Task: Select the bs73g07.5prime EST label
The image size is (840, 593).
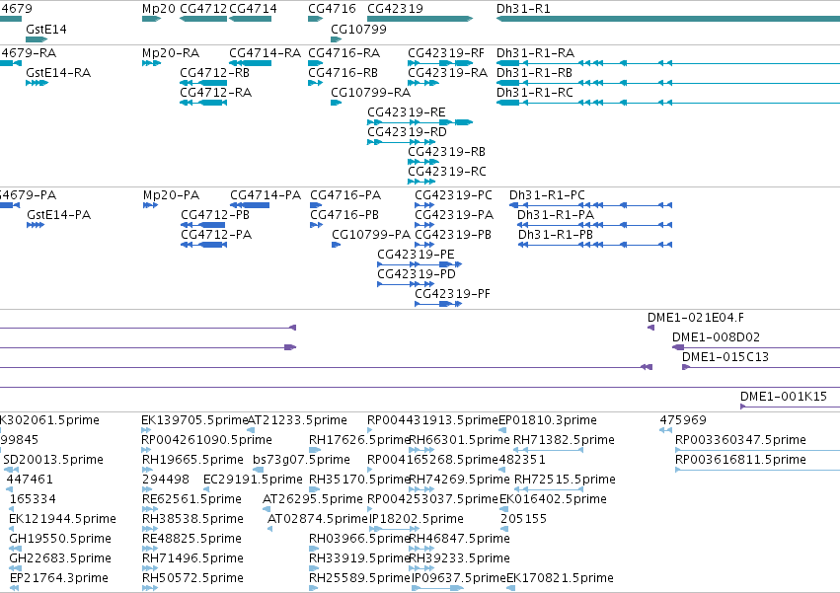Action: [x=301, y=460]
